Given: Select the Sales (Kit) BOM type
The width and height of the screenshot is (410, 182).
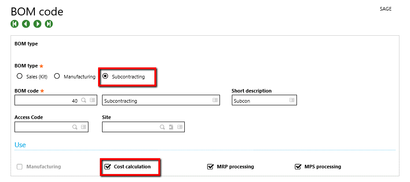Looking at the screenshot, I should 19,76.
